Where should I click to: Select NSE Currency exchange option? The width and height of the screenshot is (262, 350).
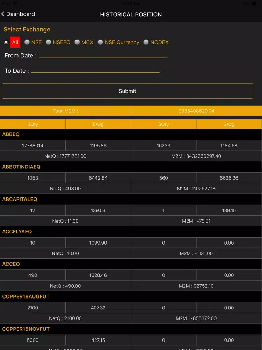(100, 42)
